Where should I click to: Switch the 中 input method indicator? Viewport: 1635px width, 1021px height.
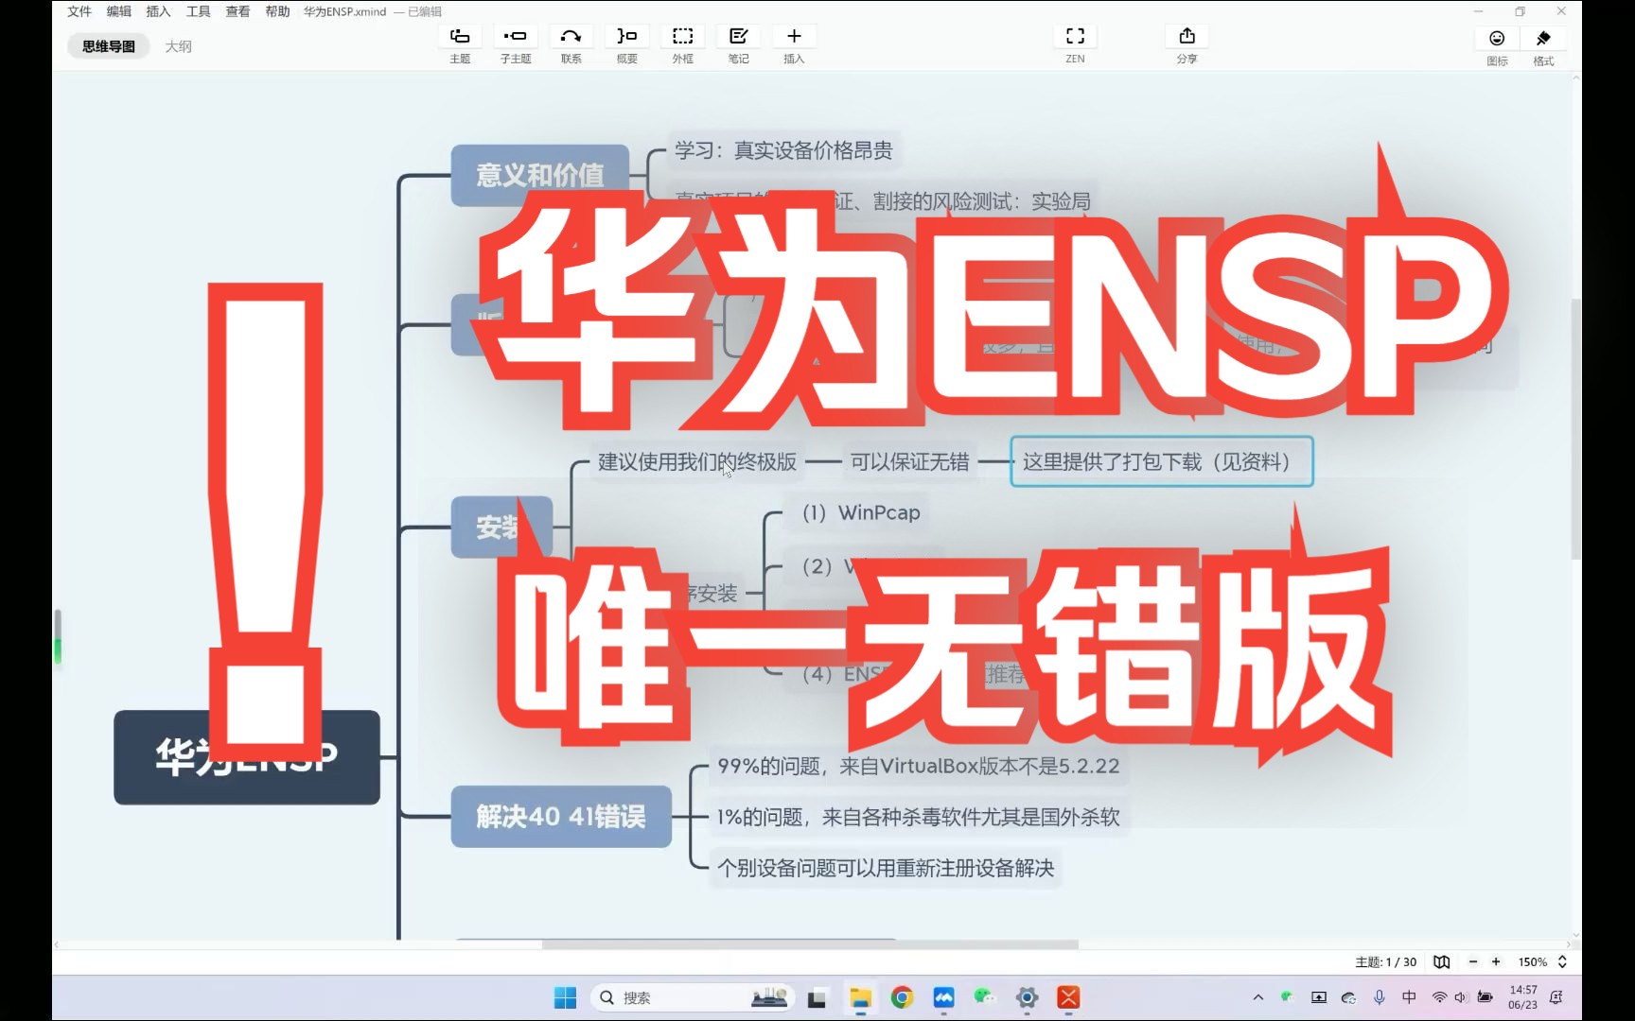(1409, 997)
